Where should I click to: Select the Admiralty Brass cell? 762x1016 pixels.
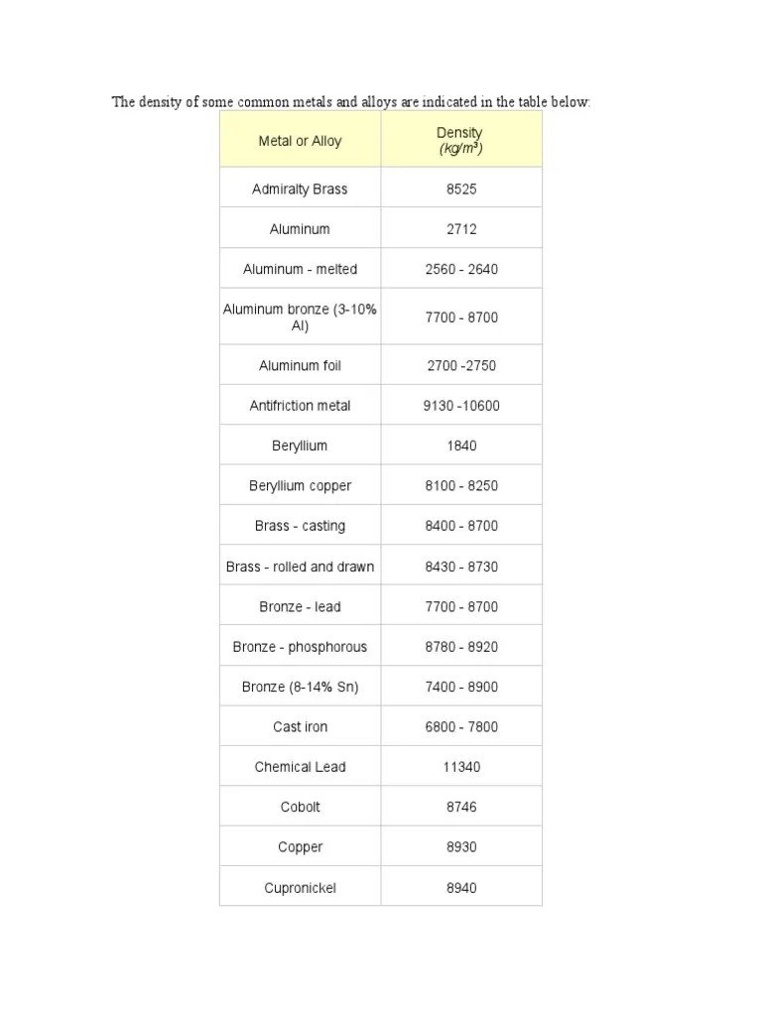300,189
